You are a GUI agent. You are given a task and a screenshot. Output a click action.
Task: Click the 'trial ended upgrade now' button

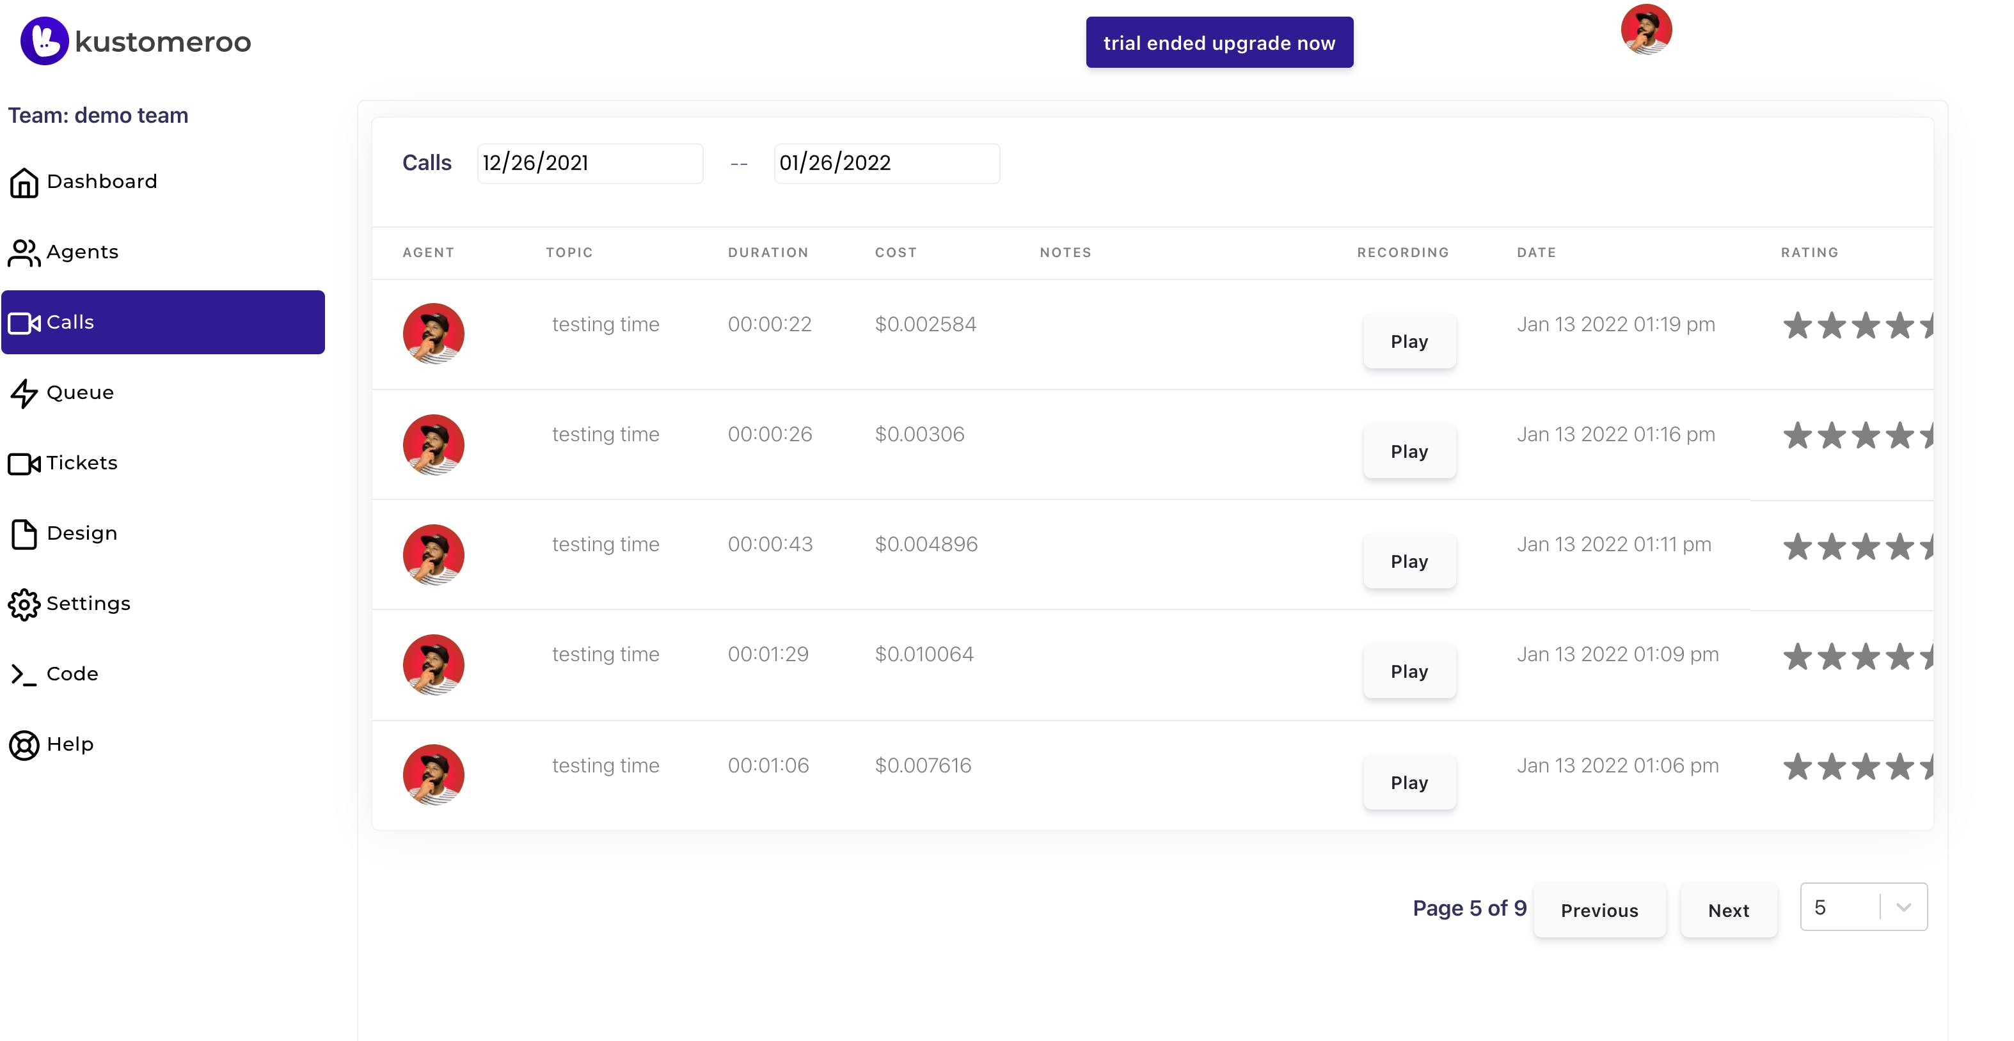point(1219,43)
